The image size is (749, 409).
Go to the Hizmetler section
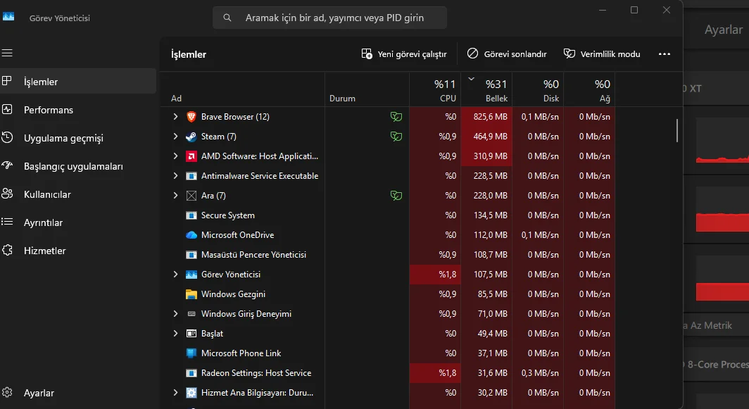point(44,251)
